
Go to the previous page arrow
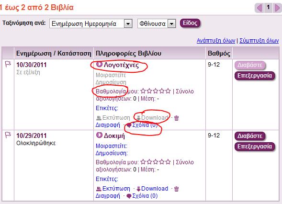pos(259,8)
